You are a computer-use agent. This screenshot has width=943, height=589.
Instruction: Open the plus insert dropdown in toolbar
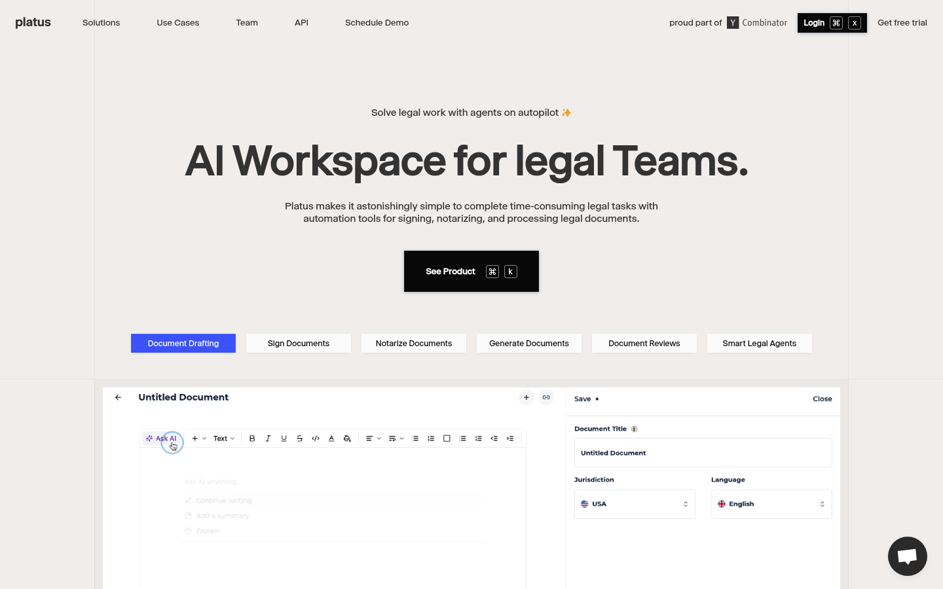pyautogui.click(x=199, y=438)
